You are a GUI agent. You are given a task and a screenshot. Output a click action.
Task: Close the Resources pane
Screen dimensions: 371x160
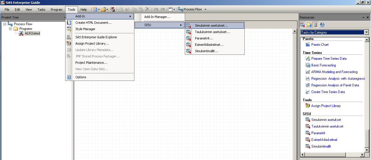click(368, 17)
